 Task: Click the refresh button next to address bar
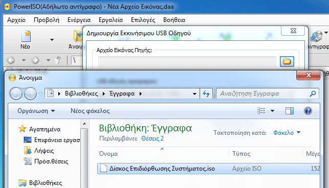click(x=206, y=93)
